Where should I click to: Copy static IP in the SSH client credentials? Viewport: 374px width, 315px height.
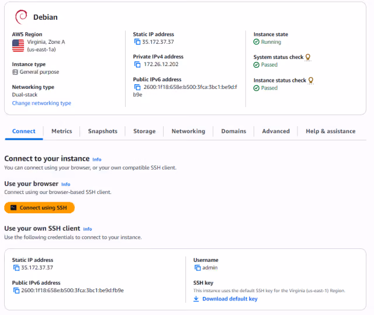[x=16, y=268]
